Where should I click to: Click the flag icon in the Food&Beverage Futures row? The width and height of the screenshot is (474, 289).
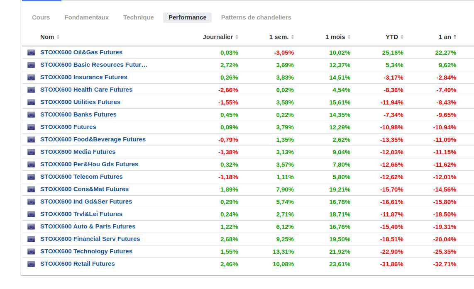pos(31,139)
